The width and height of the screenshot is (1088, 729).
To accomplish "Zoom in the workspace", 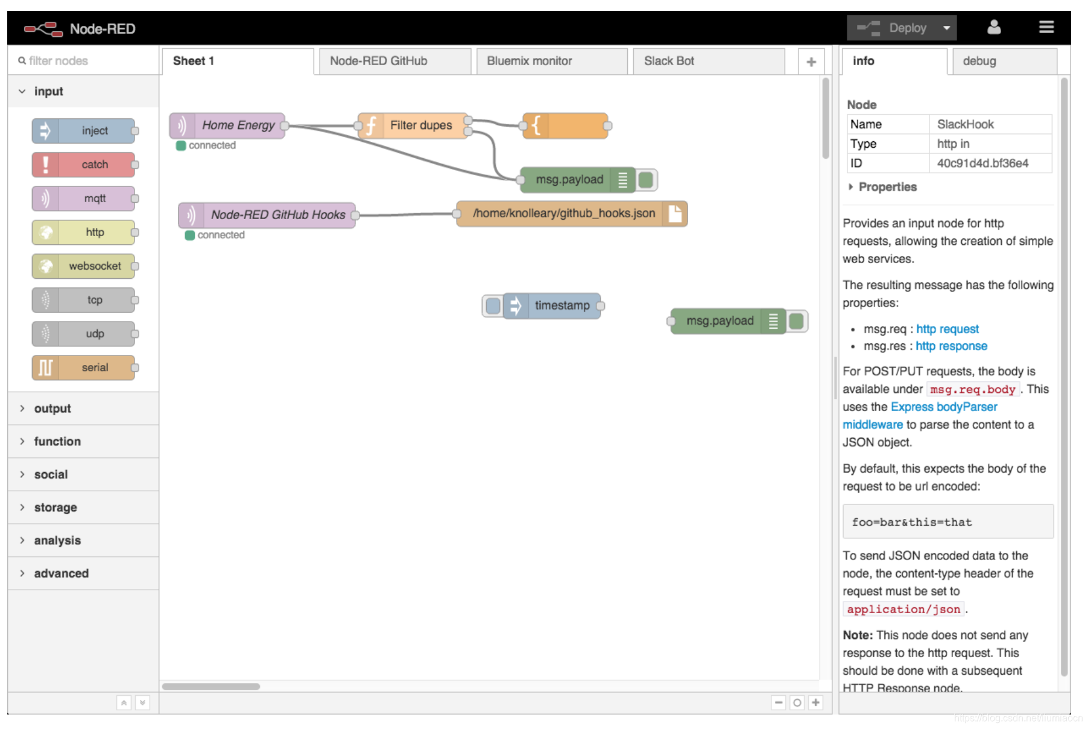I will 815,702.
